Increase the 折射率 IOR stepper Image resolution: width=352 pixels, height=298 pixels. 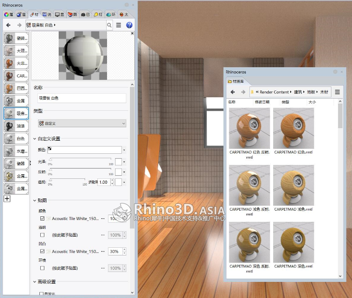click(x=112, y=180)
